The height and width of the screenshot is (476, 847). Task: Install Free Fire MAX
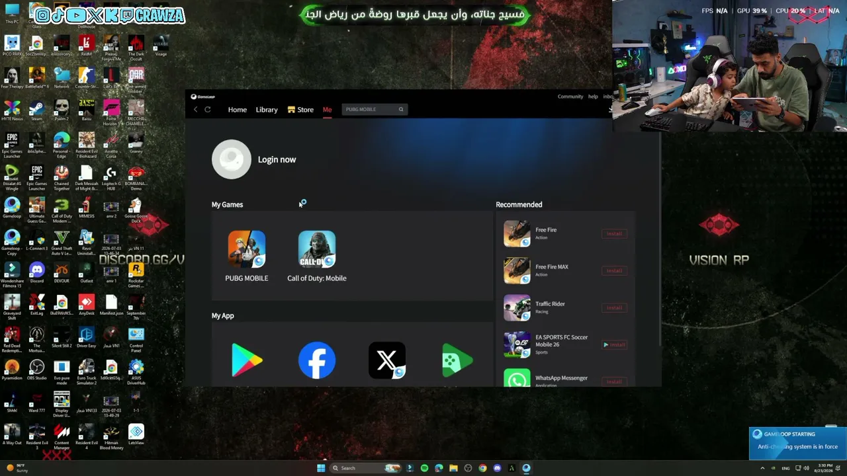(614, 271)
